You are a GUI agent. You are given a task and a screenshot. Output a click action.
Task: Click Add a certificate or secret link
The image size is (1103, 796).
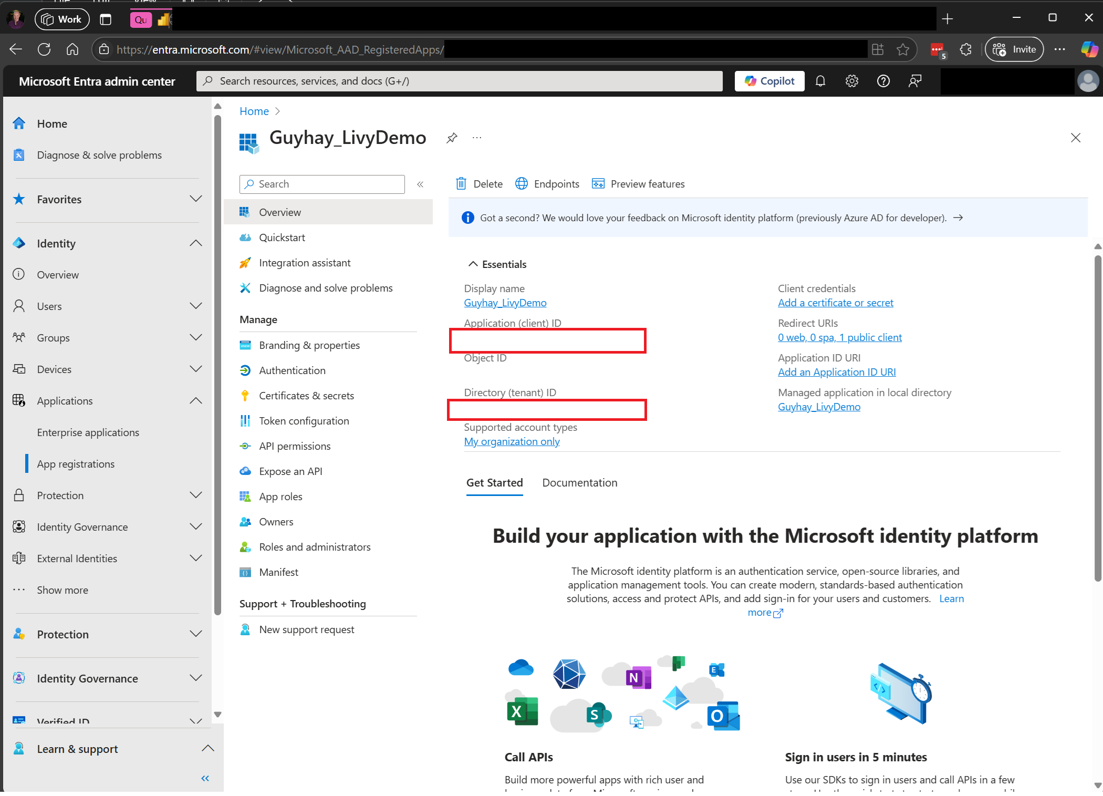click(835, 303)
